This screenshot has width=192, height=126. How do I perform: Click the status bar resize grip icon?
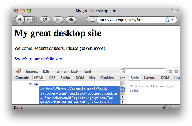172,107
